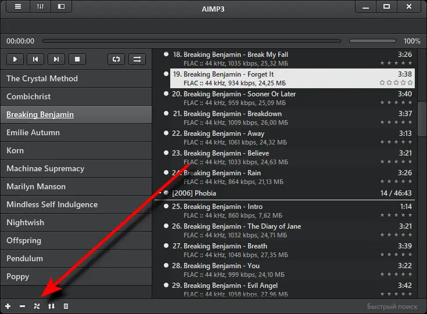Select track 23 Believe
This screenshot has width=427, height=314.
[x=292, y=157]
